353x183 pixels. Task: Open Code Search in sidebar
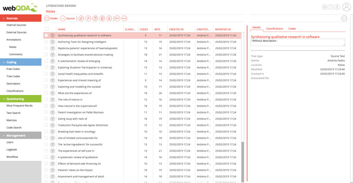coord(14,128)
